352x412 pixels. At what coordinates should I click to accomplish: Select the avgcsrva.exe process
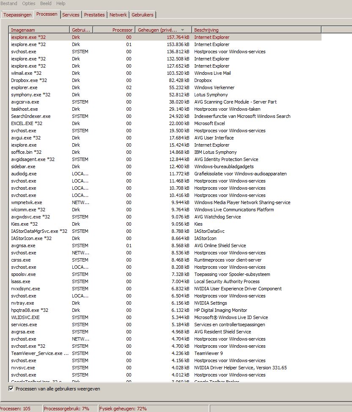165,102
